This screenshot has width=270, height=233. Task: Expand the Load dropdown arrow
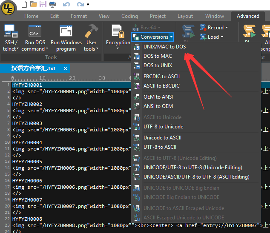[222, 37]
